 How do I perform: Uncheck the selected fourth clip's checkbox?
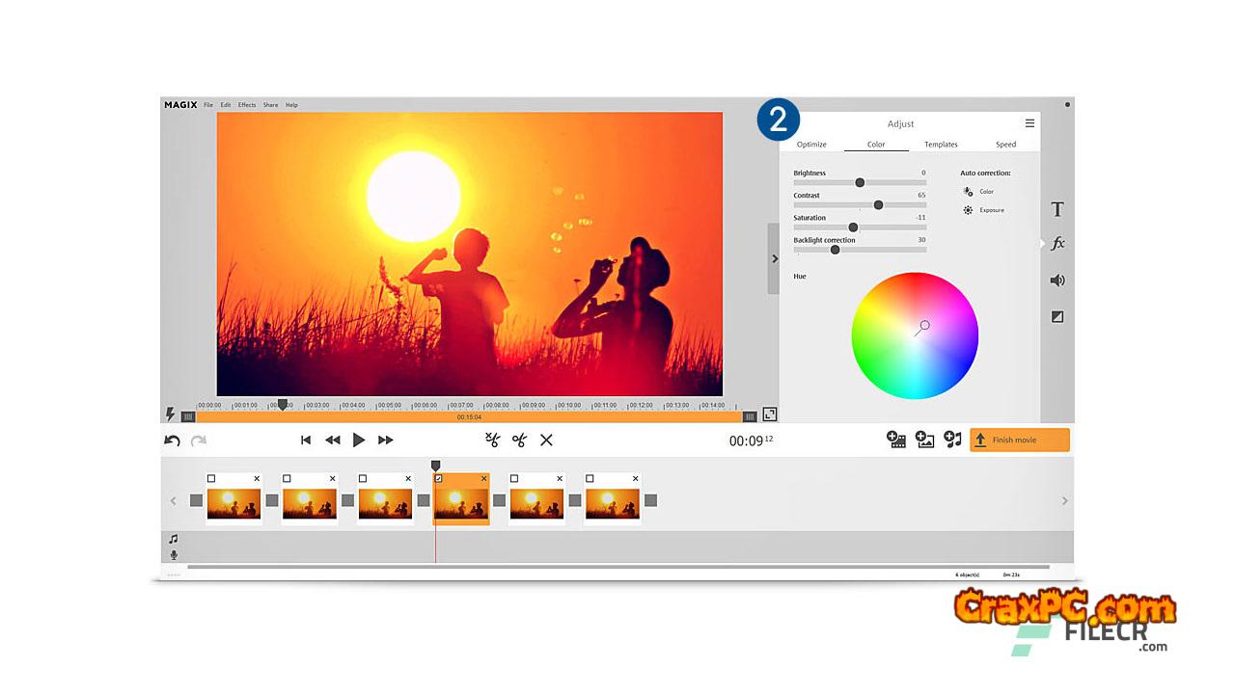tap(439, 478)
